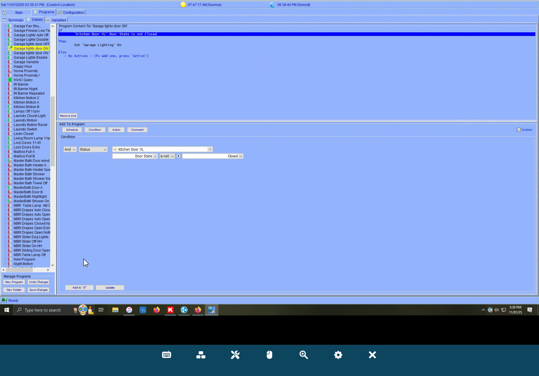Open the Closed value dropdown
The height and width of the screenshot is (376, 539).
(240, 156)
